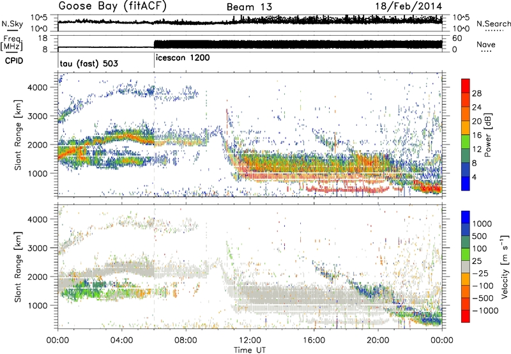Click the 'Goose Bay (fitACF)' title text

click(112, 6)
